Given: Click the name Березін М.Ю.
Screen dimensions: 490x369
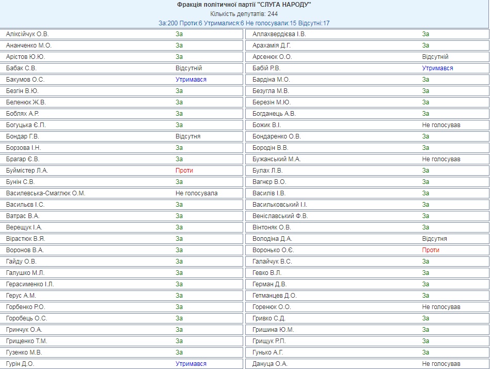Looking at the screenshot, I should click(272, 102).
